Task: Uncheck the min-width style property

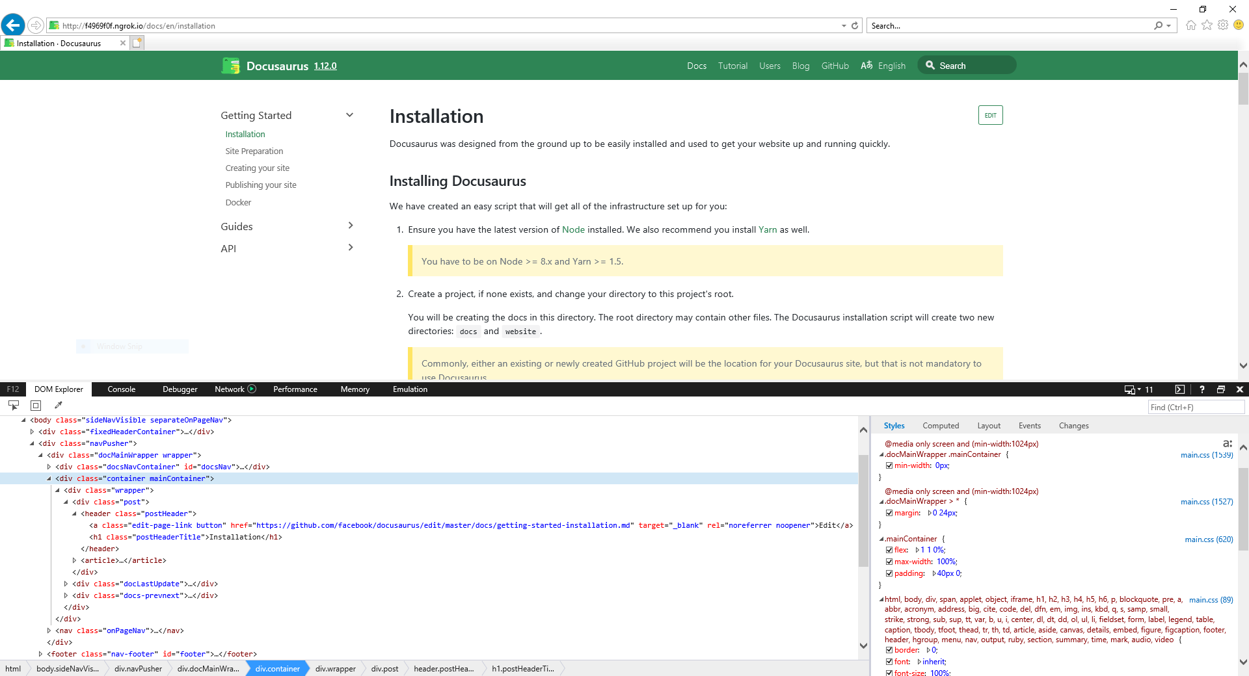Action: pos(889,465)
